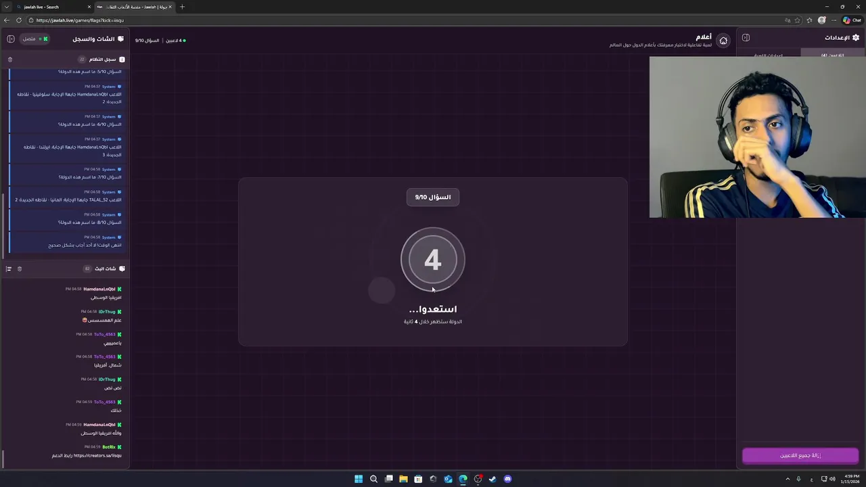Click the countdown circle showing 4
The image size is (866, 487).
click(433, 260)
